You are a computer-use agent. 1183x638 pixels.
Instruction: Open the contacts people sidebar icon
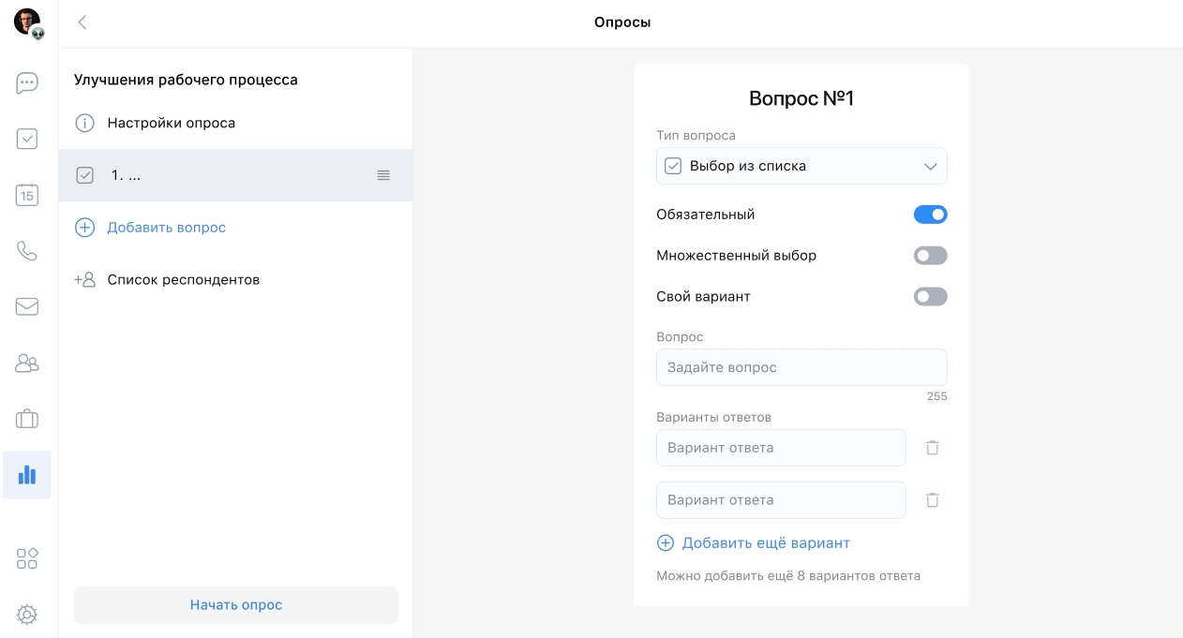(27, 363)
